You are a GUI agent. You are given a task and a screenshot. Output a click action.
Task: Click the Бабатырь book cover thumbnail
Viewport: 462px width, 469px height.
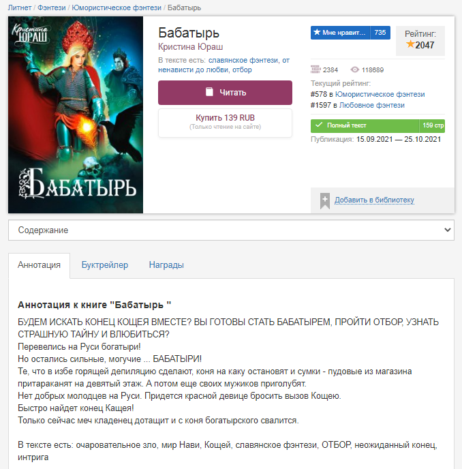coord(76,115)
